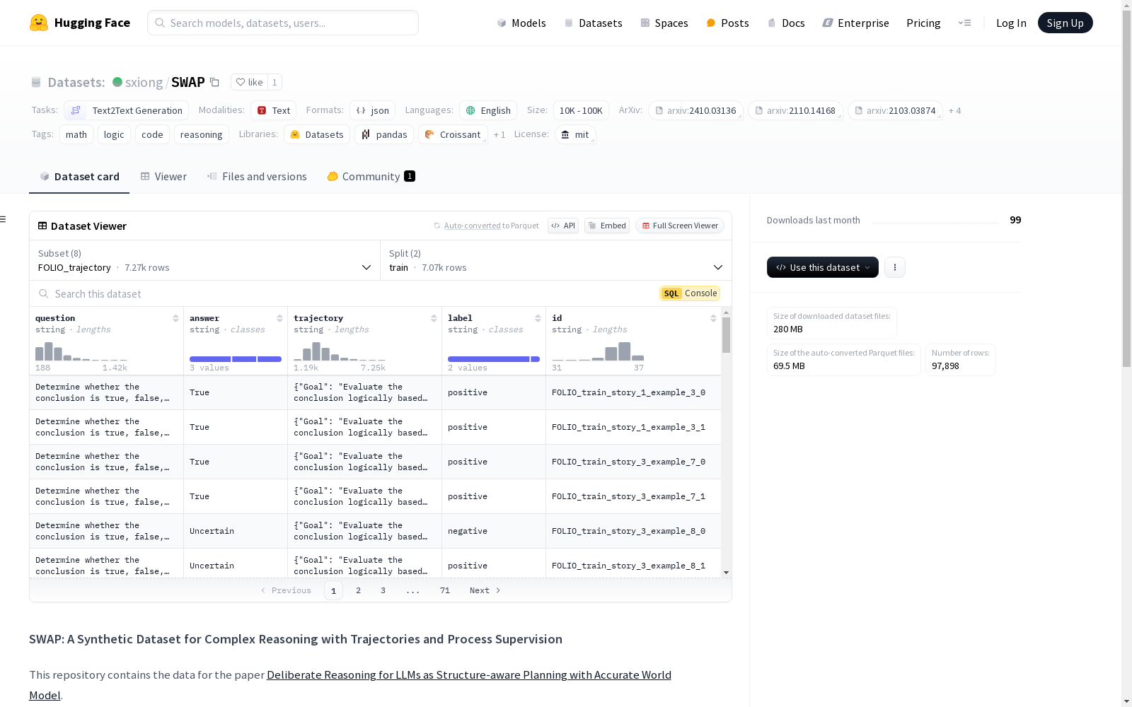Sort the answer column
Image resolution: width=1132 pixels, height=707 pixels.
pos(279,318)
